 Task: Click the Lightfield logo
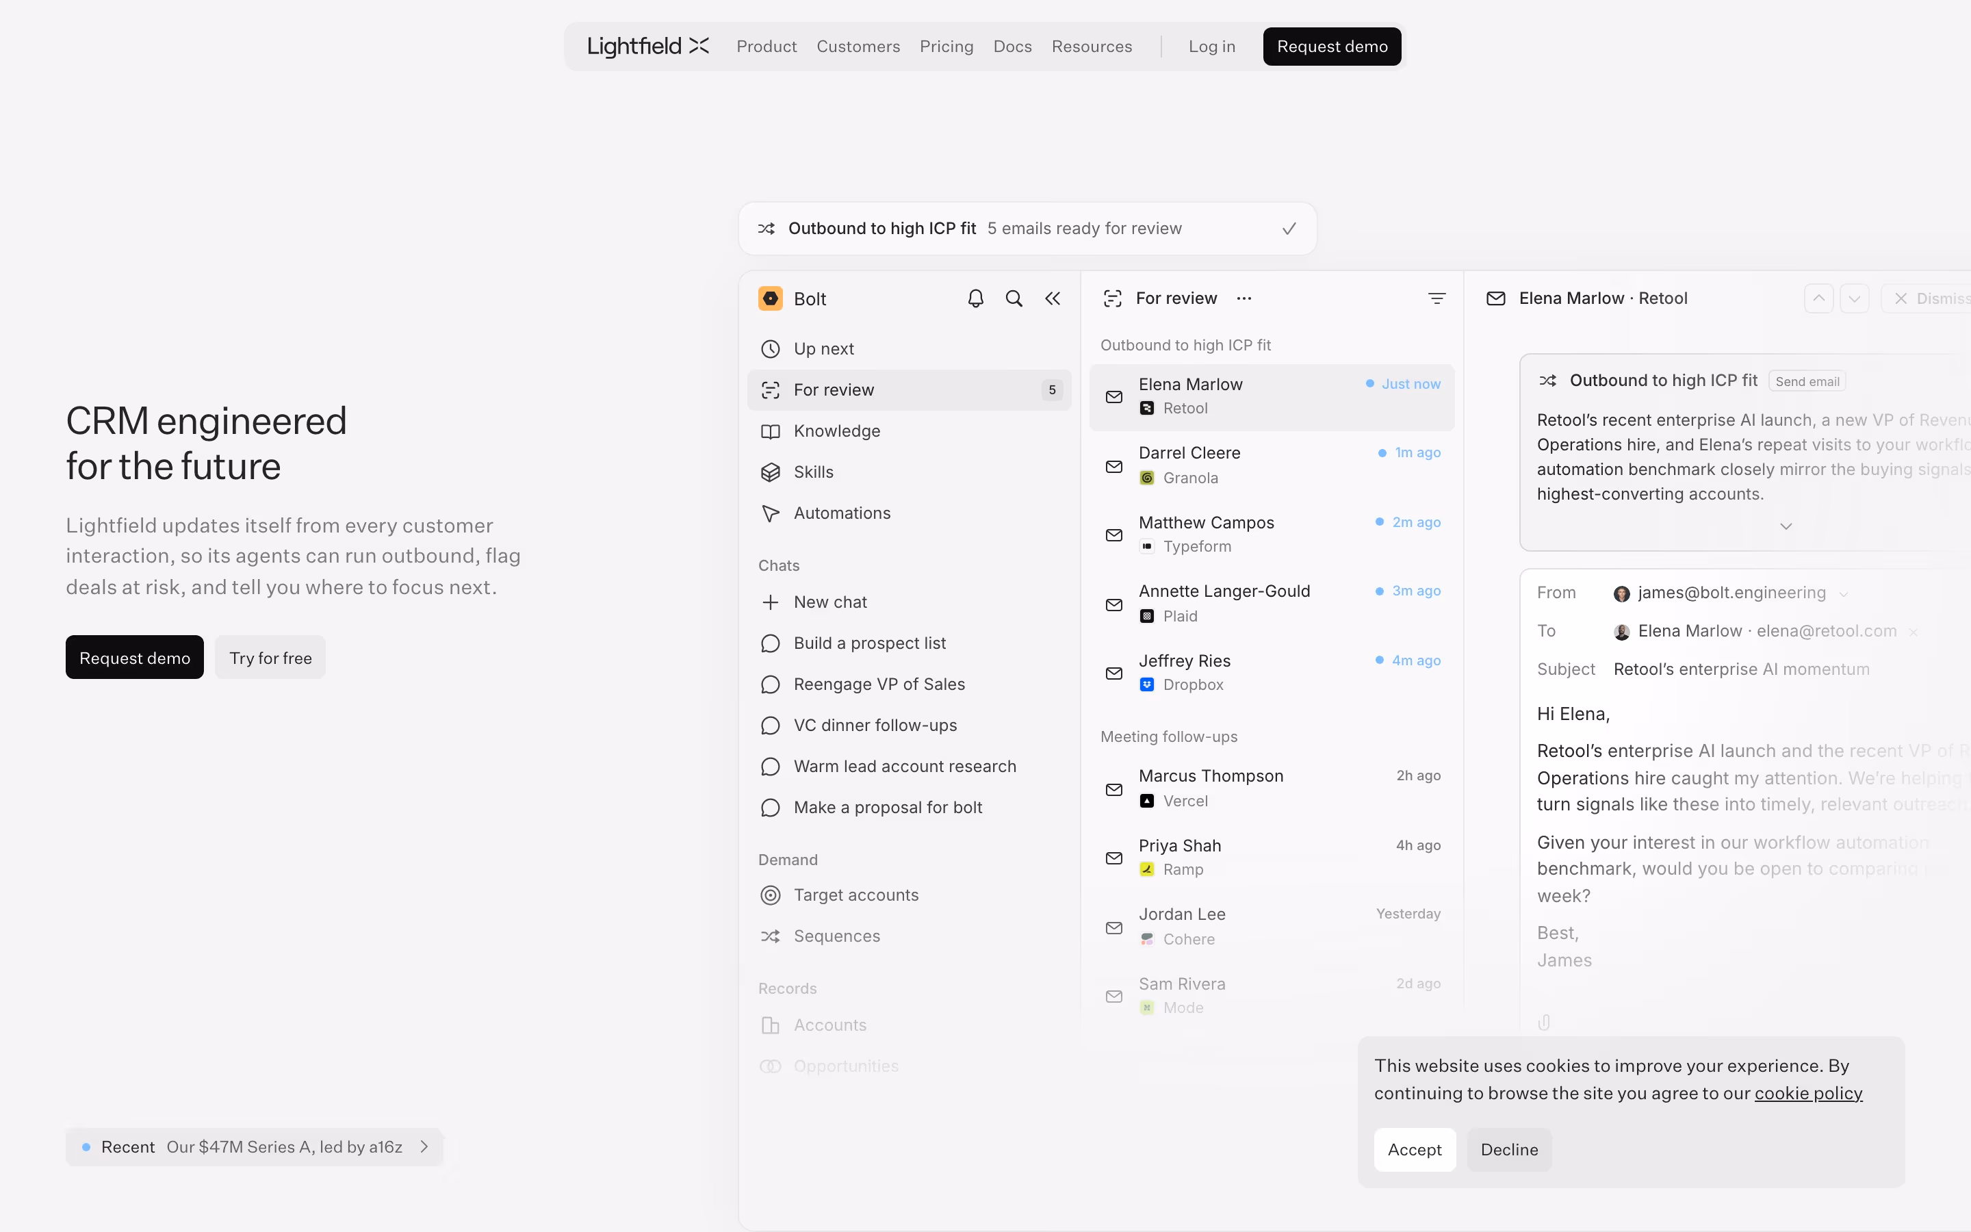coord(648,47)
